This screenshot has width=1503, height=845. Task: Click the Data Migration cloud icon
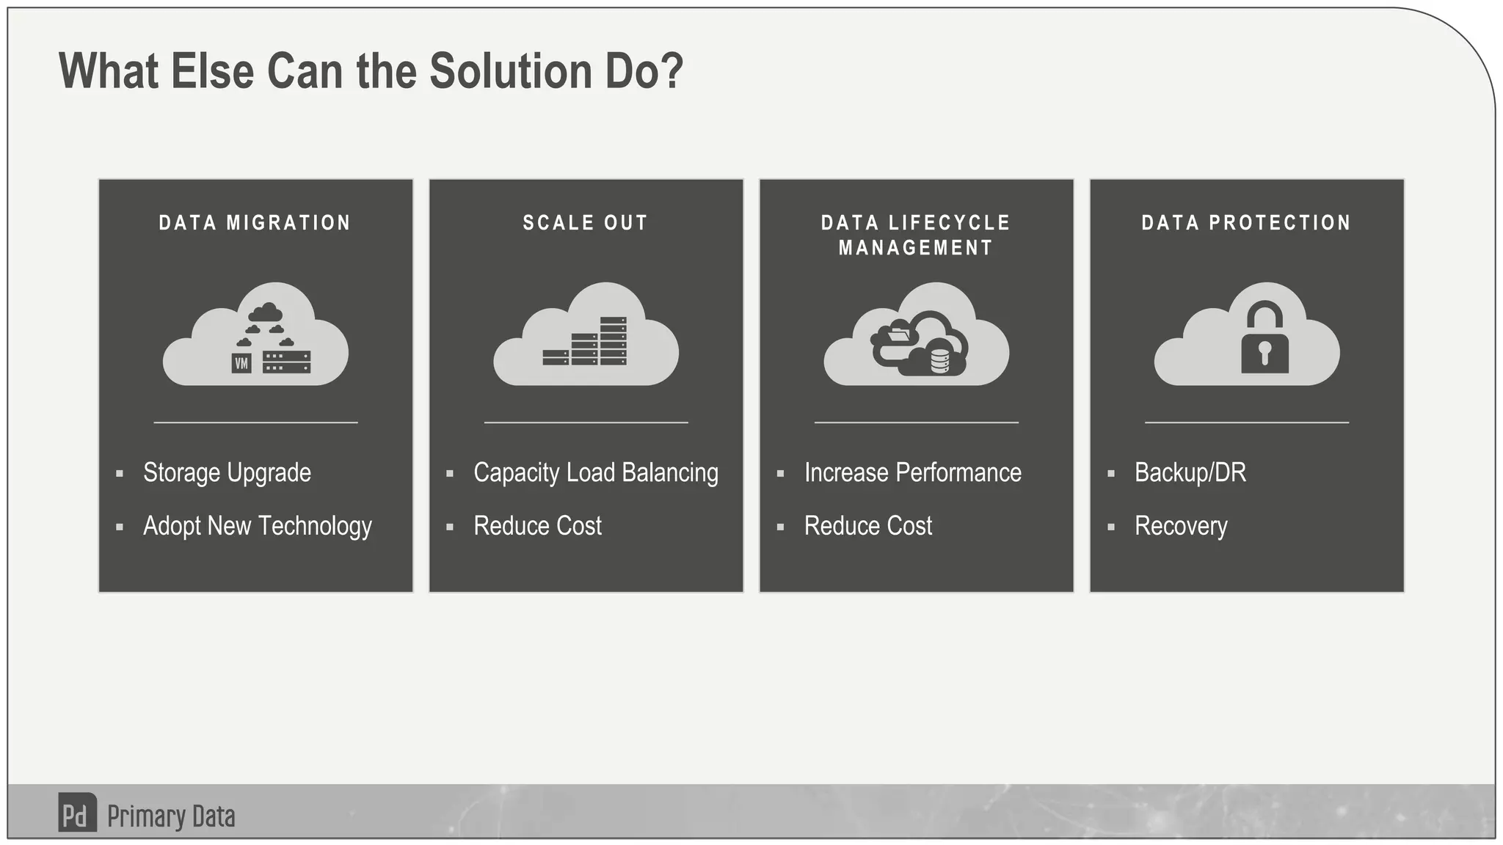tap(255, 334)
